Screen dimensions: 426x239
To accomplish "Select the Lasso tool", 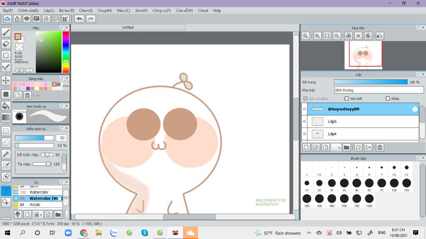I will pos(6,143).
